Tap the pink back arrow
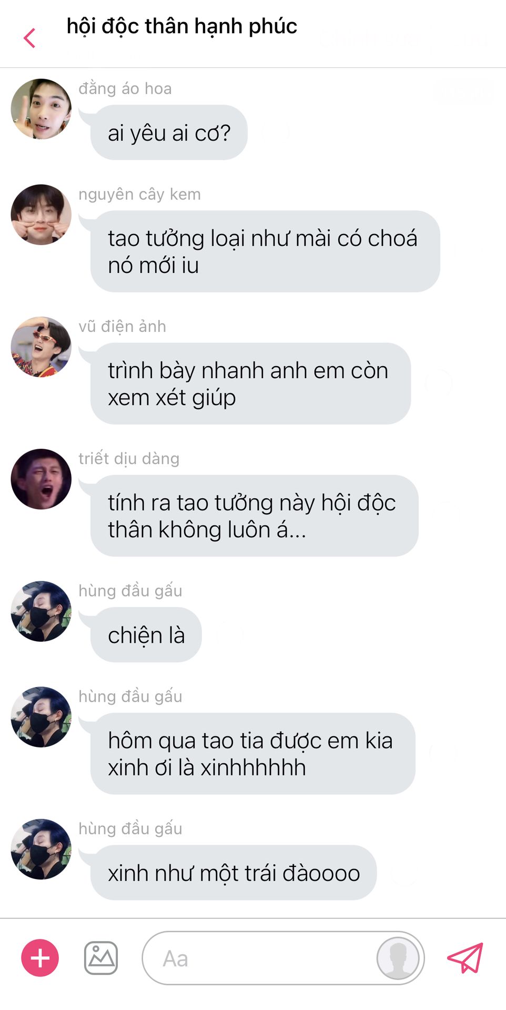Image resolution: width=506 pixels, height=1010 pixels. pyautogui.click(x=29, y=38)
